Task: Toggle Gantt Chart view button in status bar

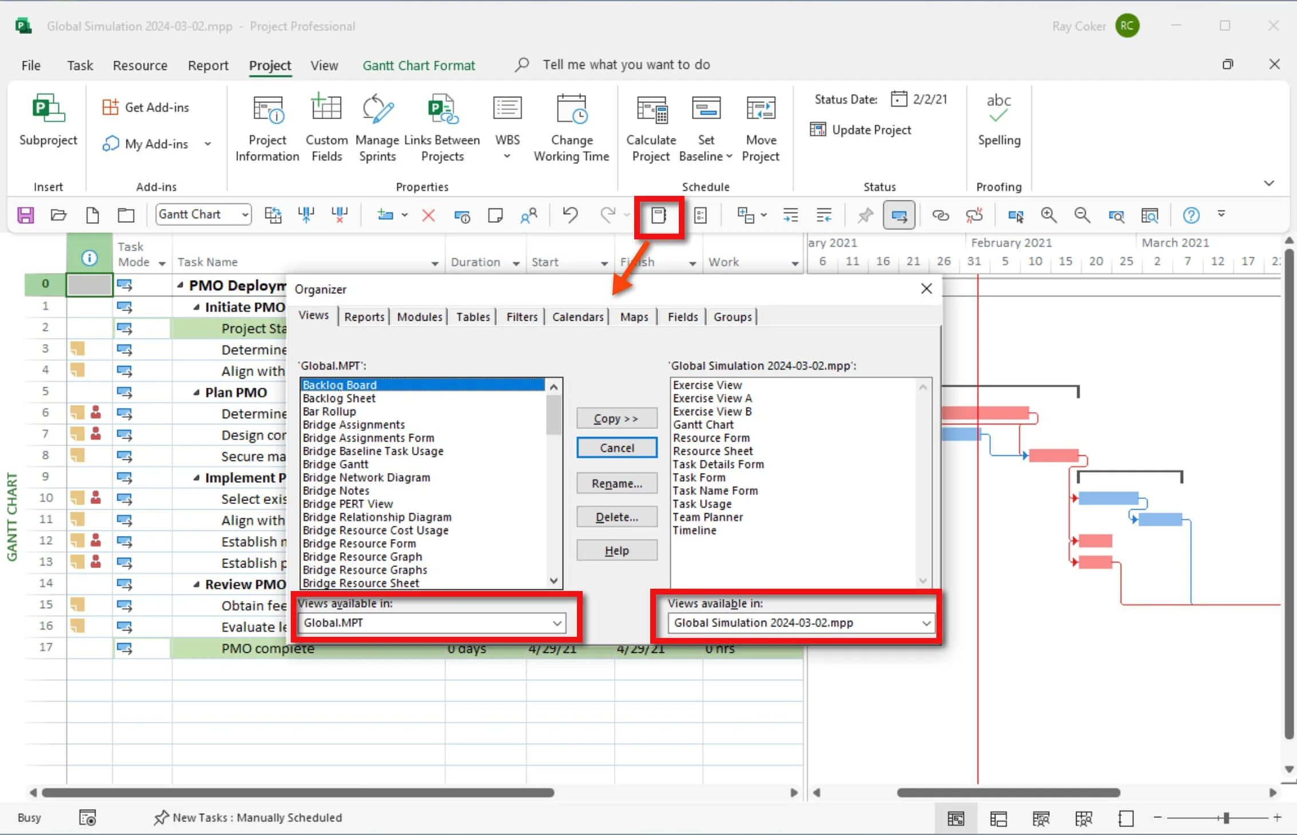Action: (956, 819)
